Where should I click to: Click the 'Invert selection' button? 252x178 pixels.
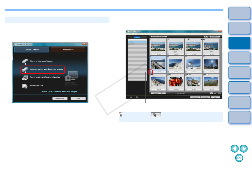point(215,37)
